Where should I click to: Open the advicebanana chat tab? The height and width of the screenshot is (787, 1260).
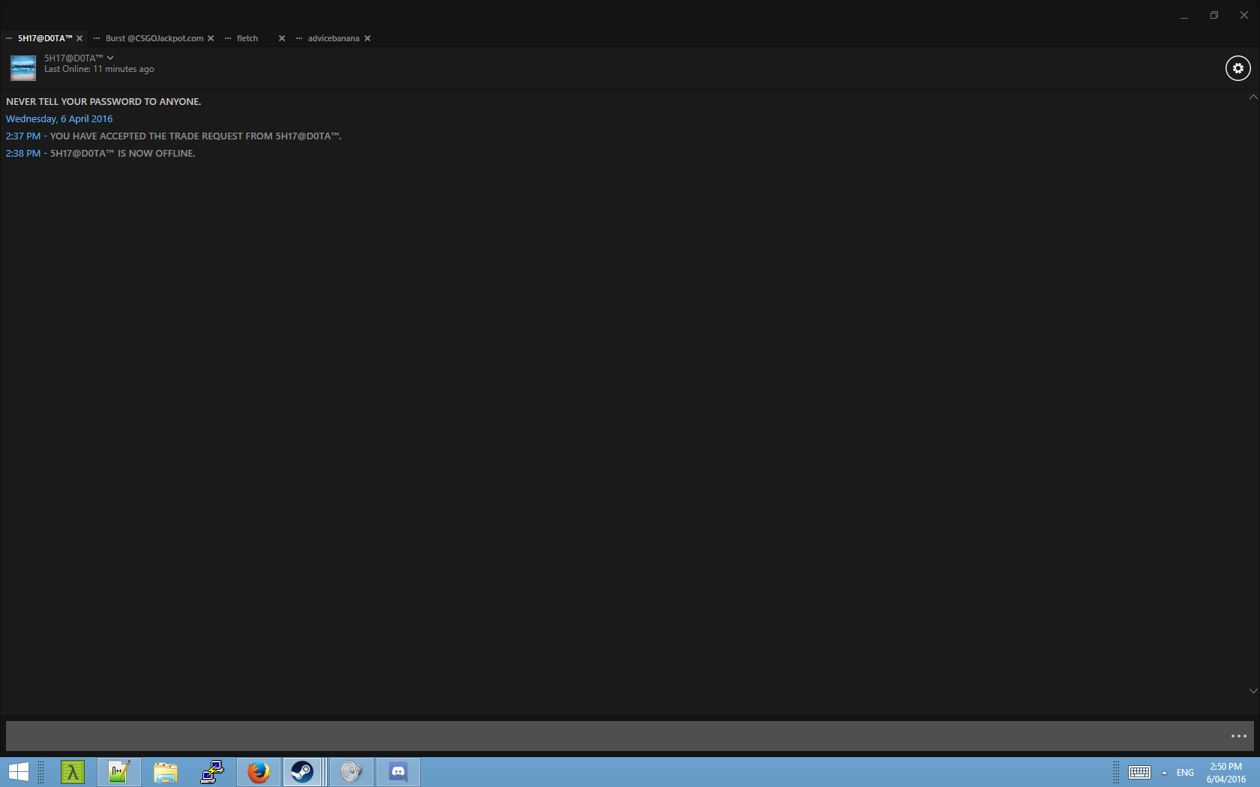click(x=333, y=38)
